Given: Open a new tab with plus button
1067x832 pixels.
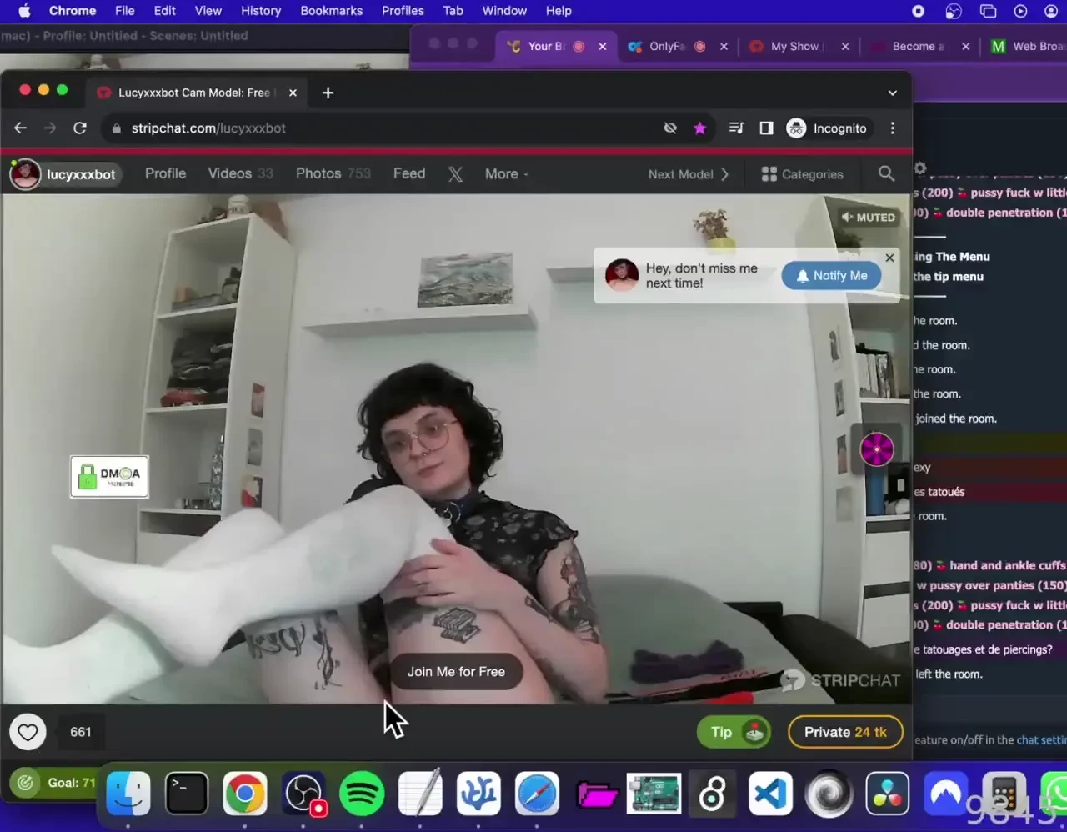Looking at the screenshot, I should point(328,93).
